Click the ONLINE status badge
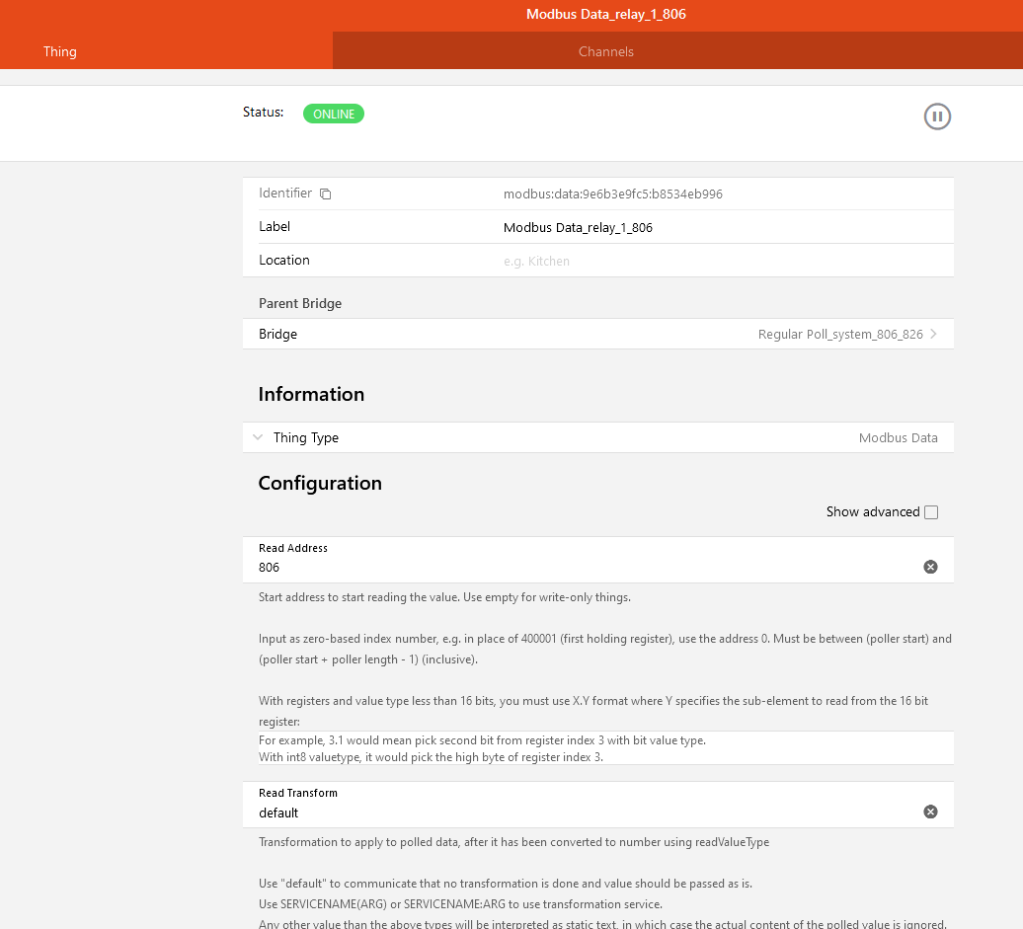This screenshot has height=929, width=1023. 334,115
